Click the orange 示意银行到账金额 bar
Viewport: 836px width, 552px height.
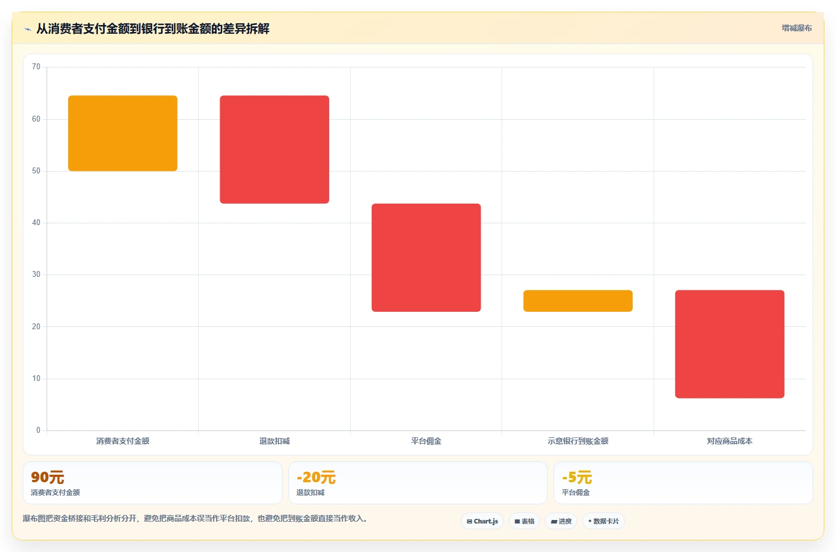578,301
